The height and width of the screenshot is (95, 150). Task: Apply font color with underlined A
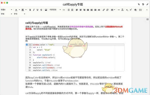click(16, 10)
